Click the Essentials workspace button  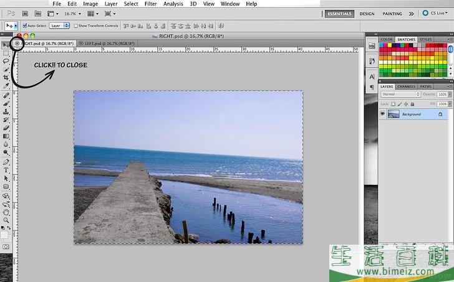click(x=339, y=13)
